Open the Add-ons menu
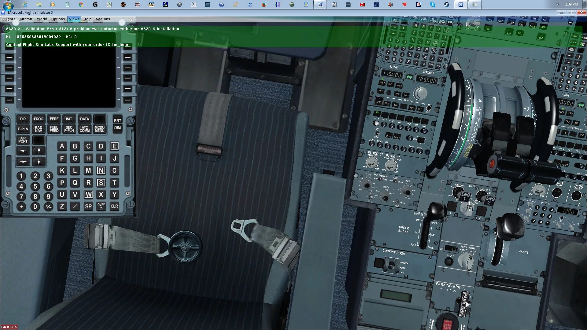This screenshot has height=330, width=587. coord(102,19)
